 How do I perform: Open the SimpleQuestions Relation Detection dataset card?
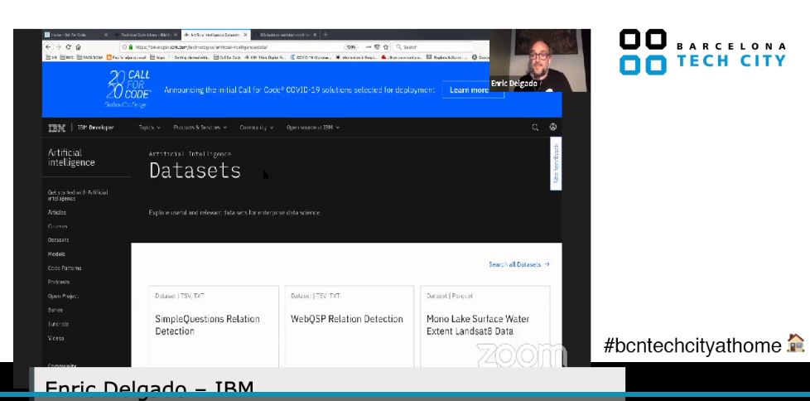214,326
